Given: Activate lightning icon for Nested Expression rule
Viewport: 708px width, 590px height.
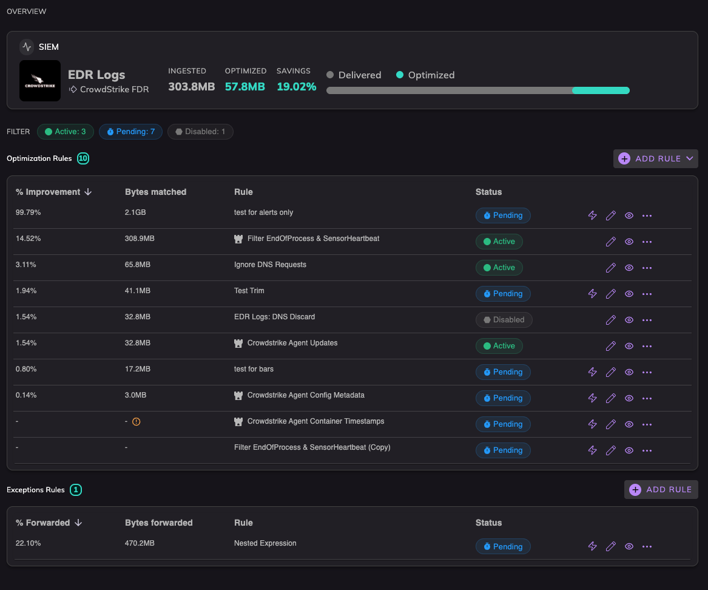Looking at the screenshot, I should [x=592, y=546].
